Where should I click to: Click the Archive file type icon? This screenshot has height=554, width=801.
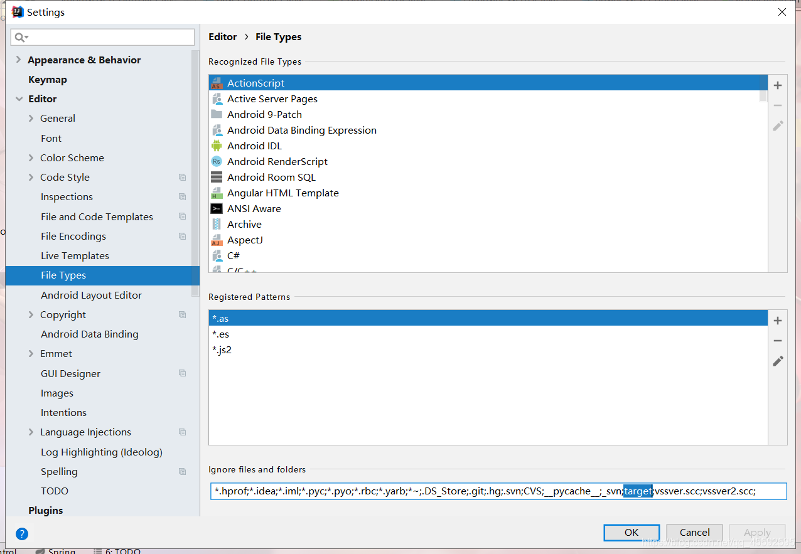coord(217,224)
